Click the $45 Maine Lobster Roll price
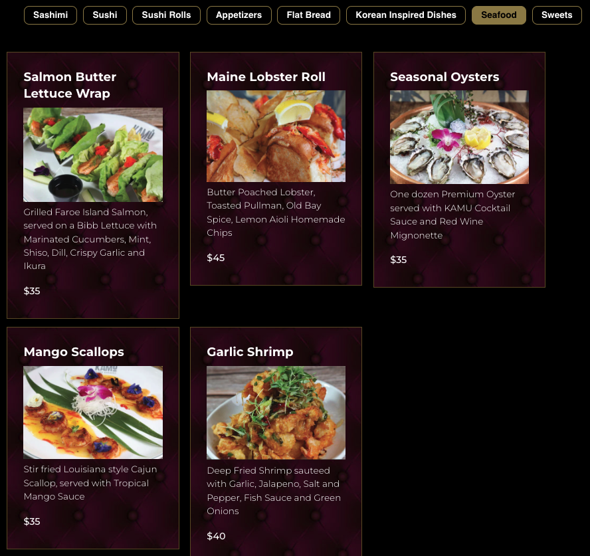Viewport: 590px width, 556px height. click(x=216, y=258)
